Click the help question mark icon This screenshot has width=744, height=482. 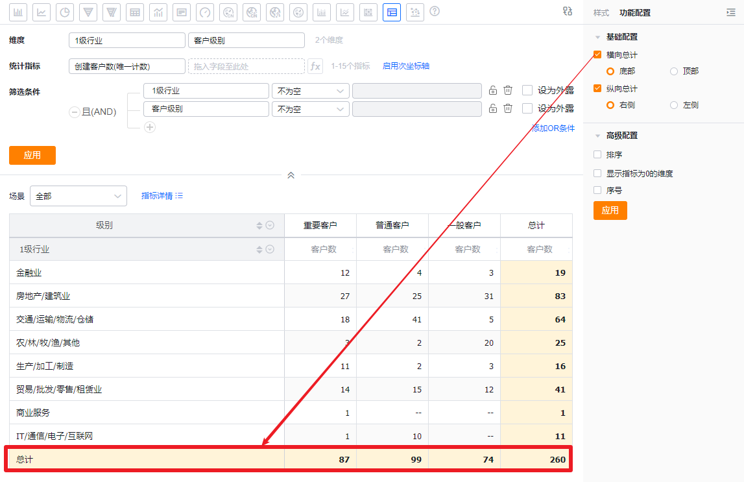click(435, 12)
